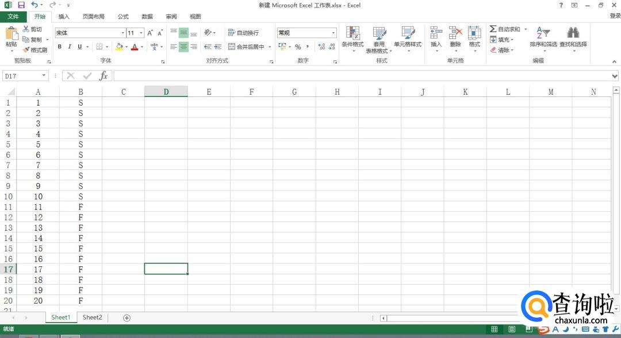Screen dimensions: 621x338
Task: Select row header 10
Action: (8, 196)
